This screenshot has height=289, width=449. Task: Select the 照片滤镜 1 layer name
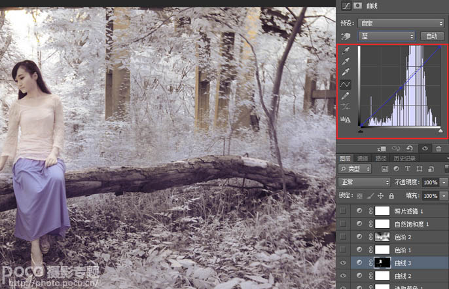point(408,211)
